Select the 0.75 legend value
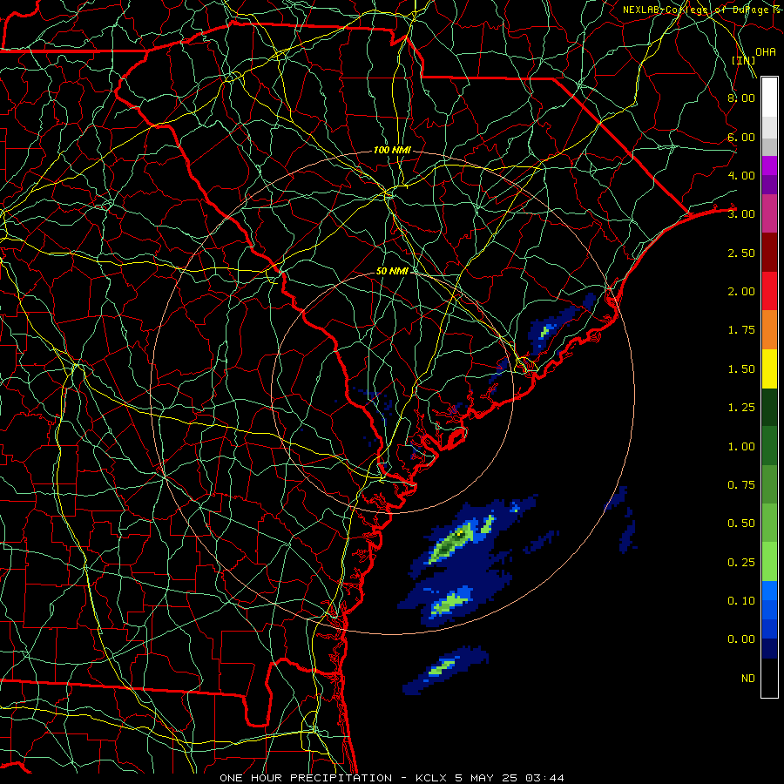The image size is (784, 784). tap(741, 485)
